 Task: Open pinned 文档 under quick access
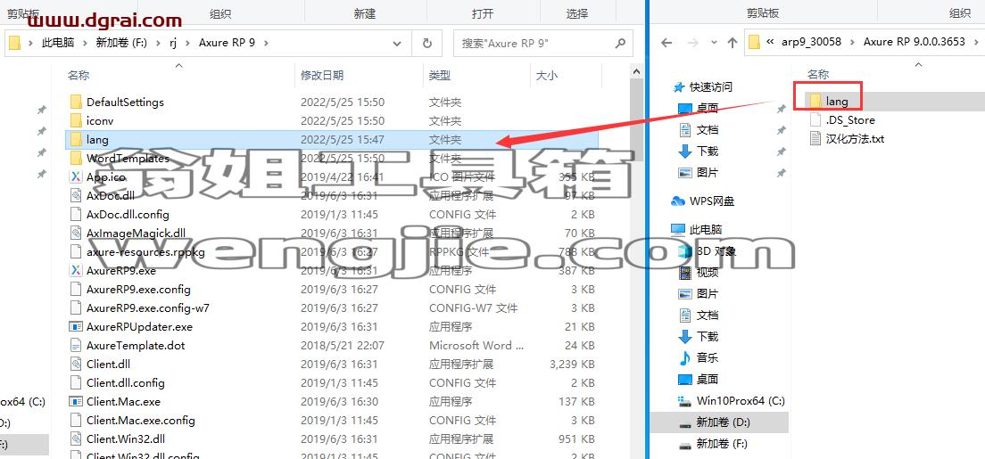pos(708,129)
